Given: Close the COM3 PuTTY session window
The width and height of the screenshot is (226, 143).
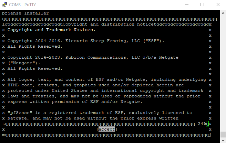Looking at the screenshot, I should pyautogui.click(x=218, y=4).
